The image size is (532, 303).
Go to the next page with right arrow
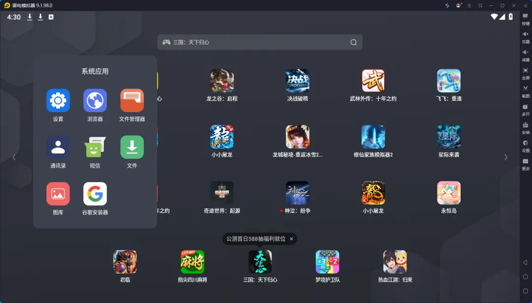pos(506,157)
